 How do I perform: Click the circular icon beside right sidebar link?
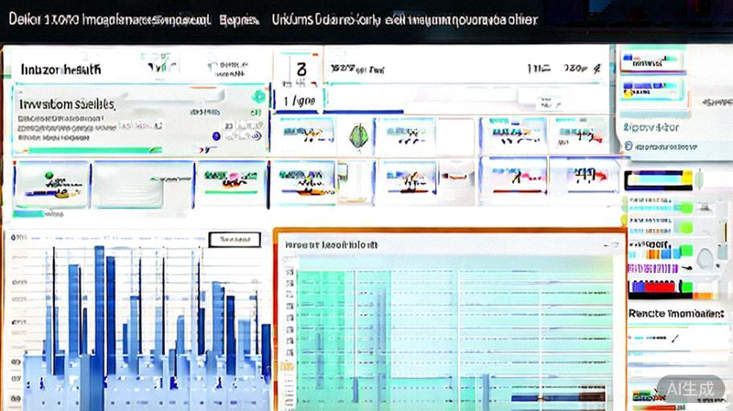point(628,146)
